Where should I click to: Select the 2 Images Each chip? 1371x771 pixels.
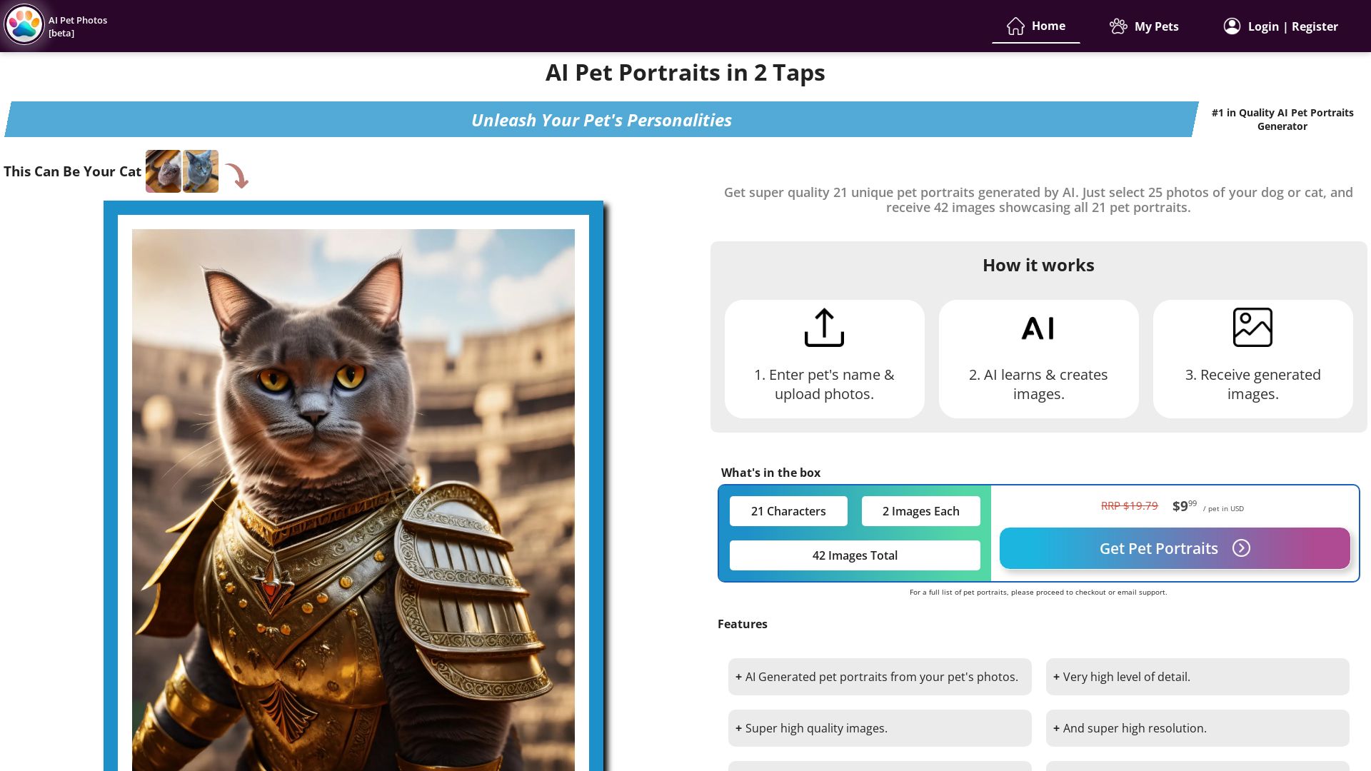(920, 510)
